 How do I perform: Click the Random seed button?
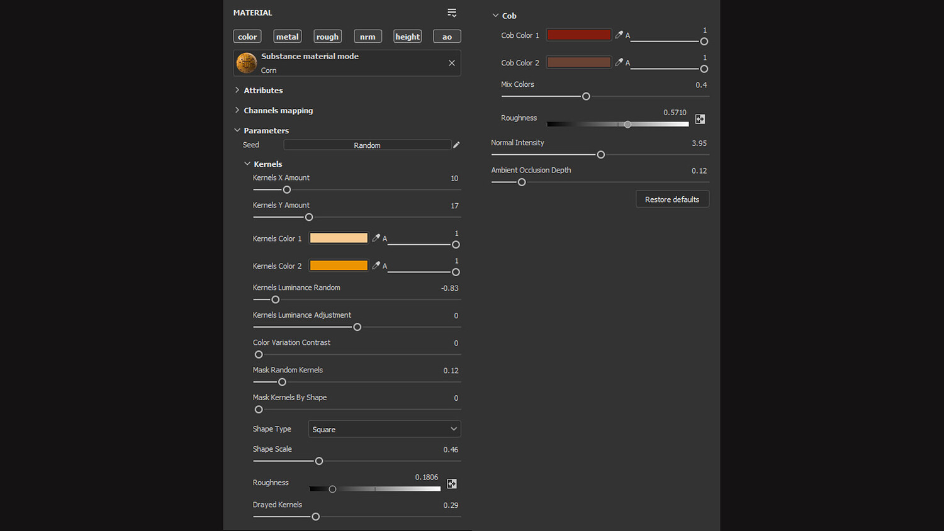367,145
